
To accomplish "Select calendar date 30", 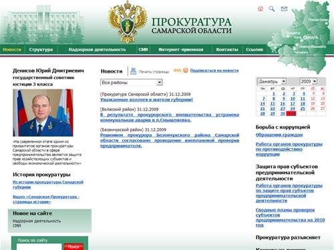I will 283,113.
